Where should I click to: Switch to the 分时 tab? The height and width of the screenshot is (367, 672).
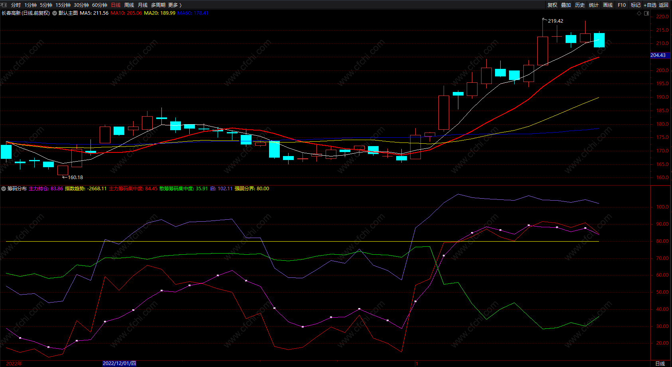point(16,5)
